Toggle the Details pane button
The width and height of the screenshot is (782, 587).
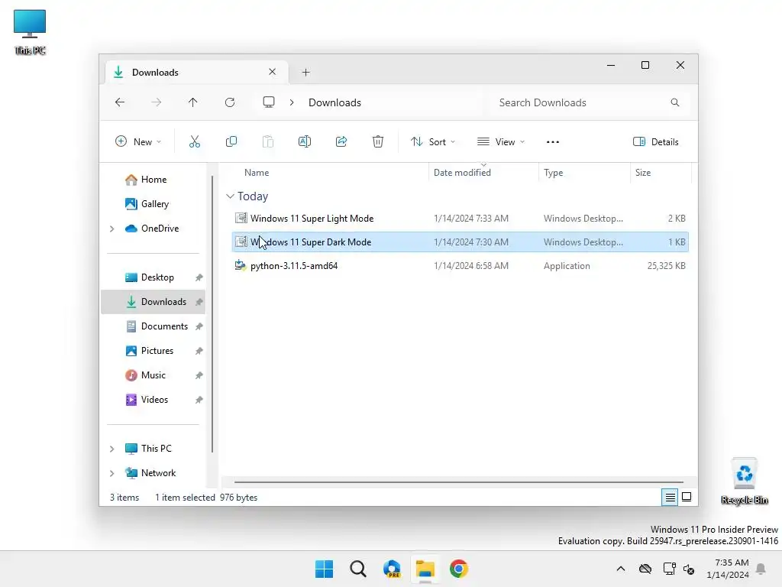[x=656, y=141]
